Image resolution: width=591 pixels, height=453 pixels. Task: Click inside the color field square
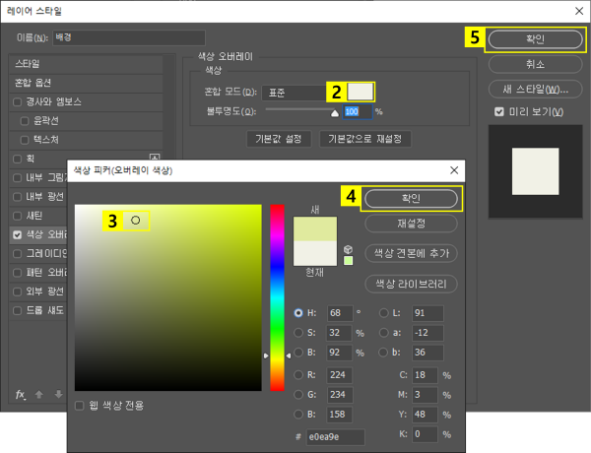click(168, 297)
